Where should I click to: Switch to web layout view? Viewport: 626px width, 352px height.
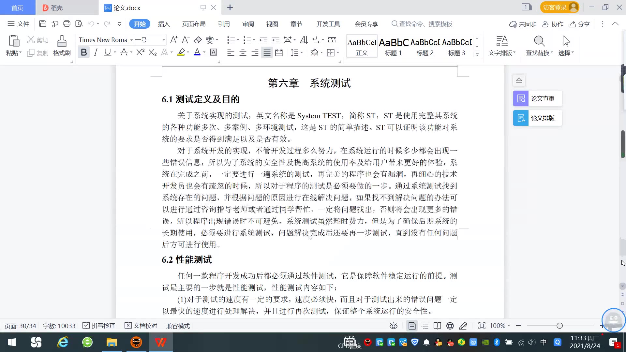pyautogui.click(x=450, y=326)
